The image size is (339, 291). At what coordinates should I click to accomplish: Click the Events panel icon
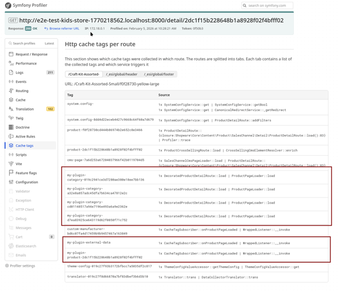[11, 82]
